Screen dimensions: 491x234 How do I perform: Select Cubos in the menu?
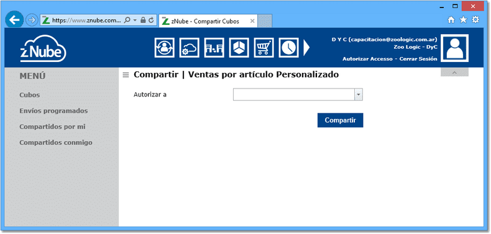[x=30, y=95]
